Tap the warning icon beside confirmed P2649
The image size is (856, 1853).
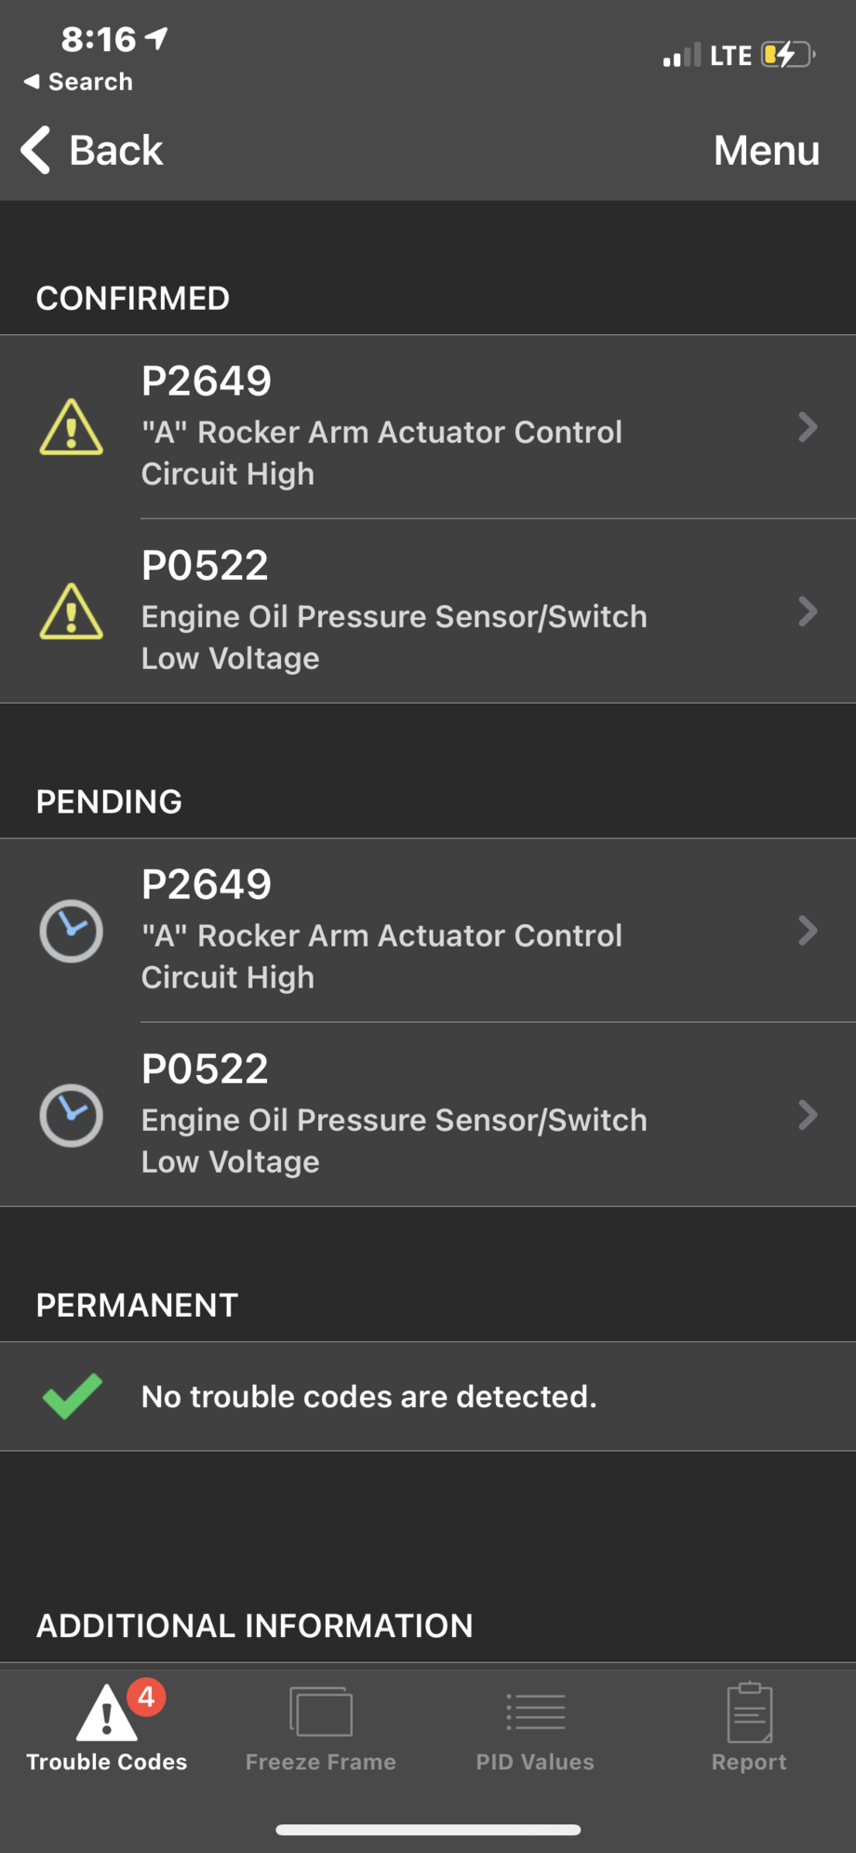[72, 427]
